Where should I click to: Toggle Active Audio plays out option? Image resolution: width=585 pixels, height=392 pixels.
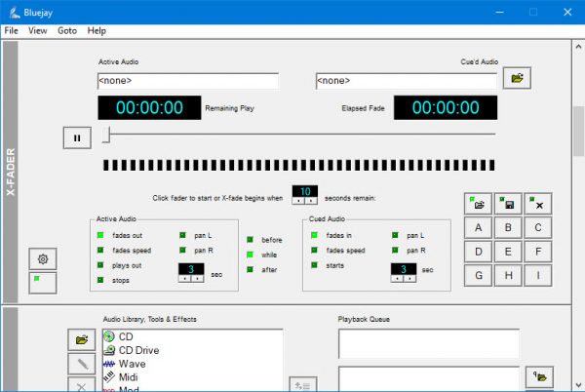pyautogui.click(x=100, y=265)
